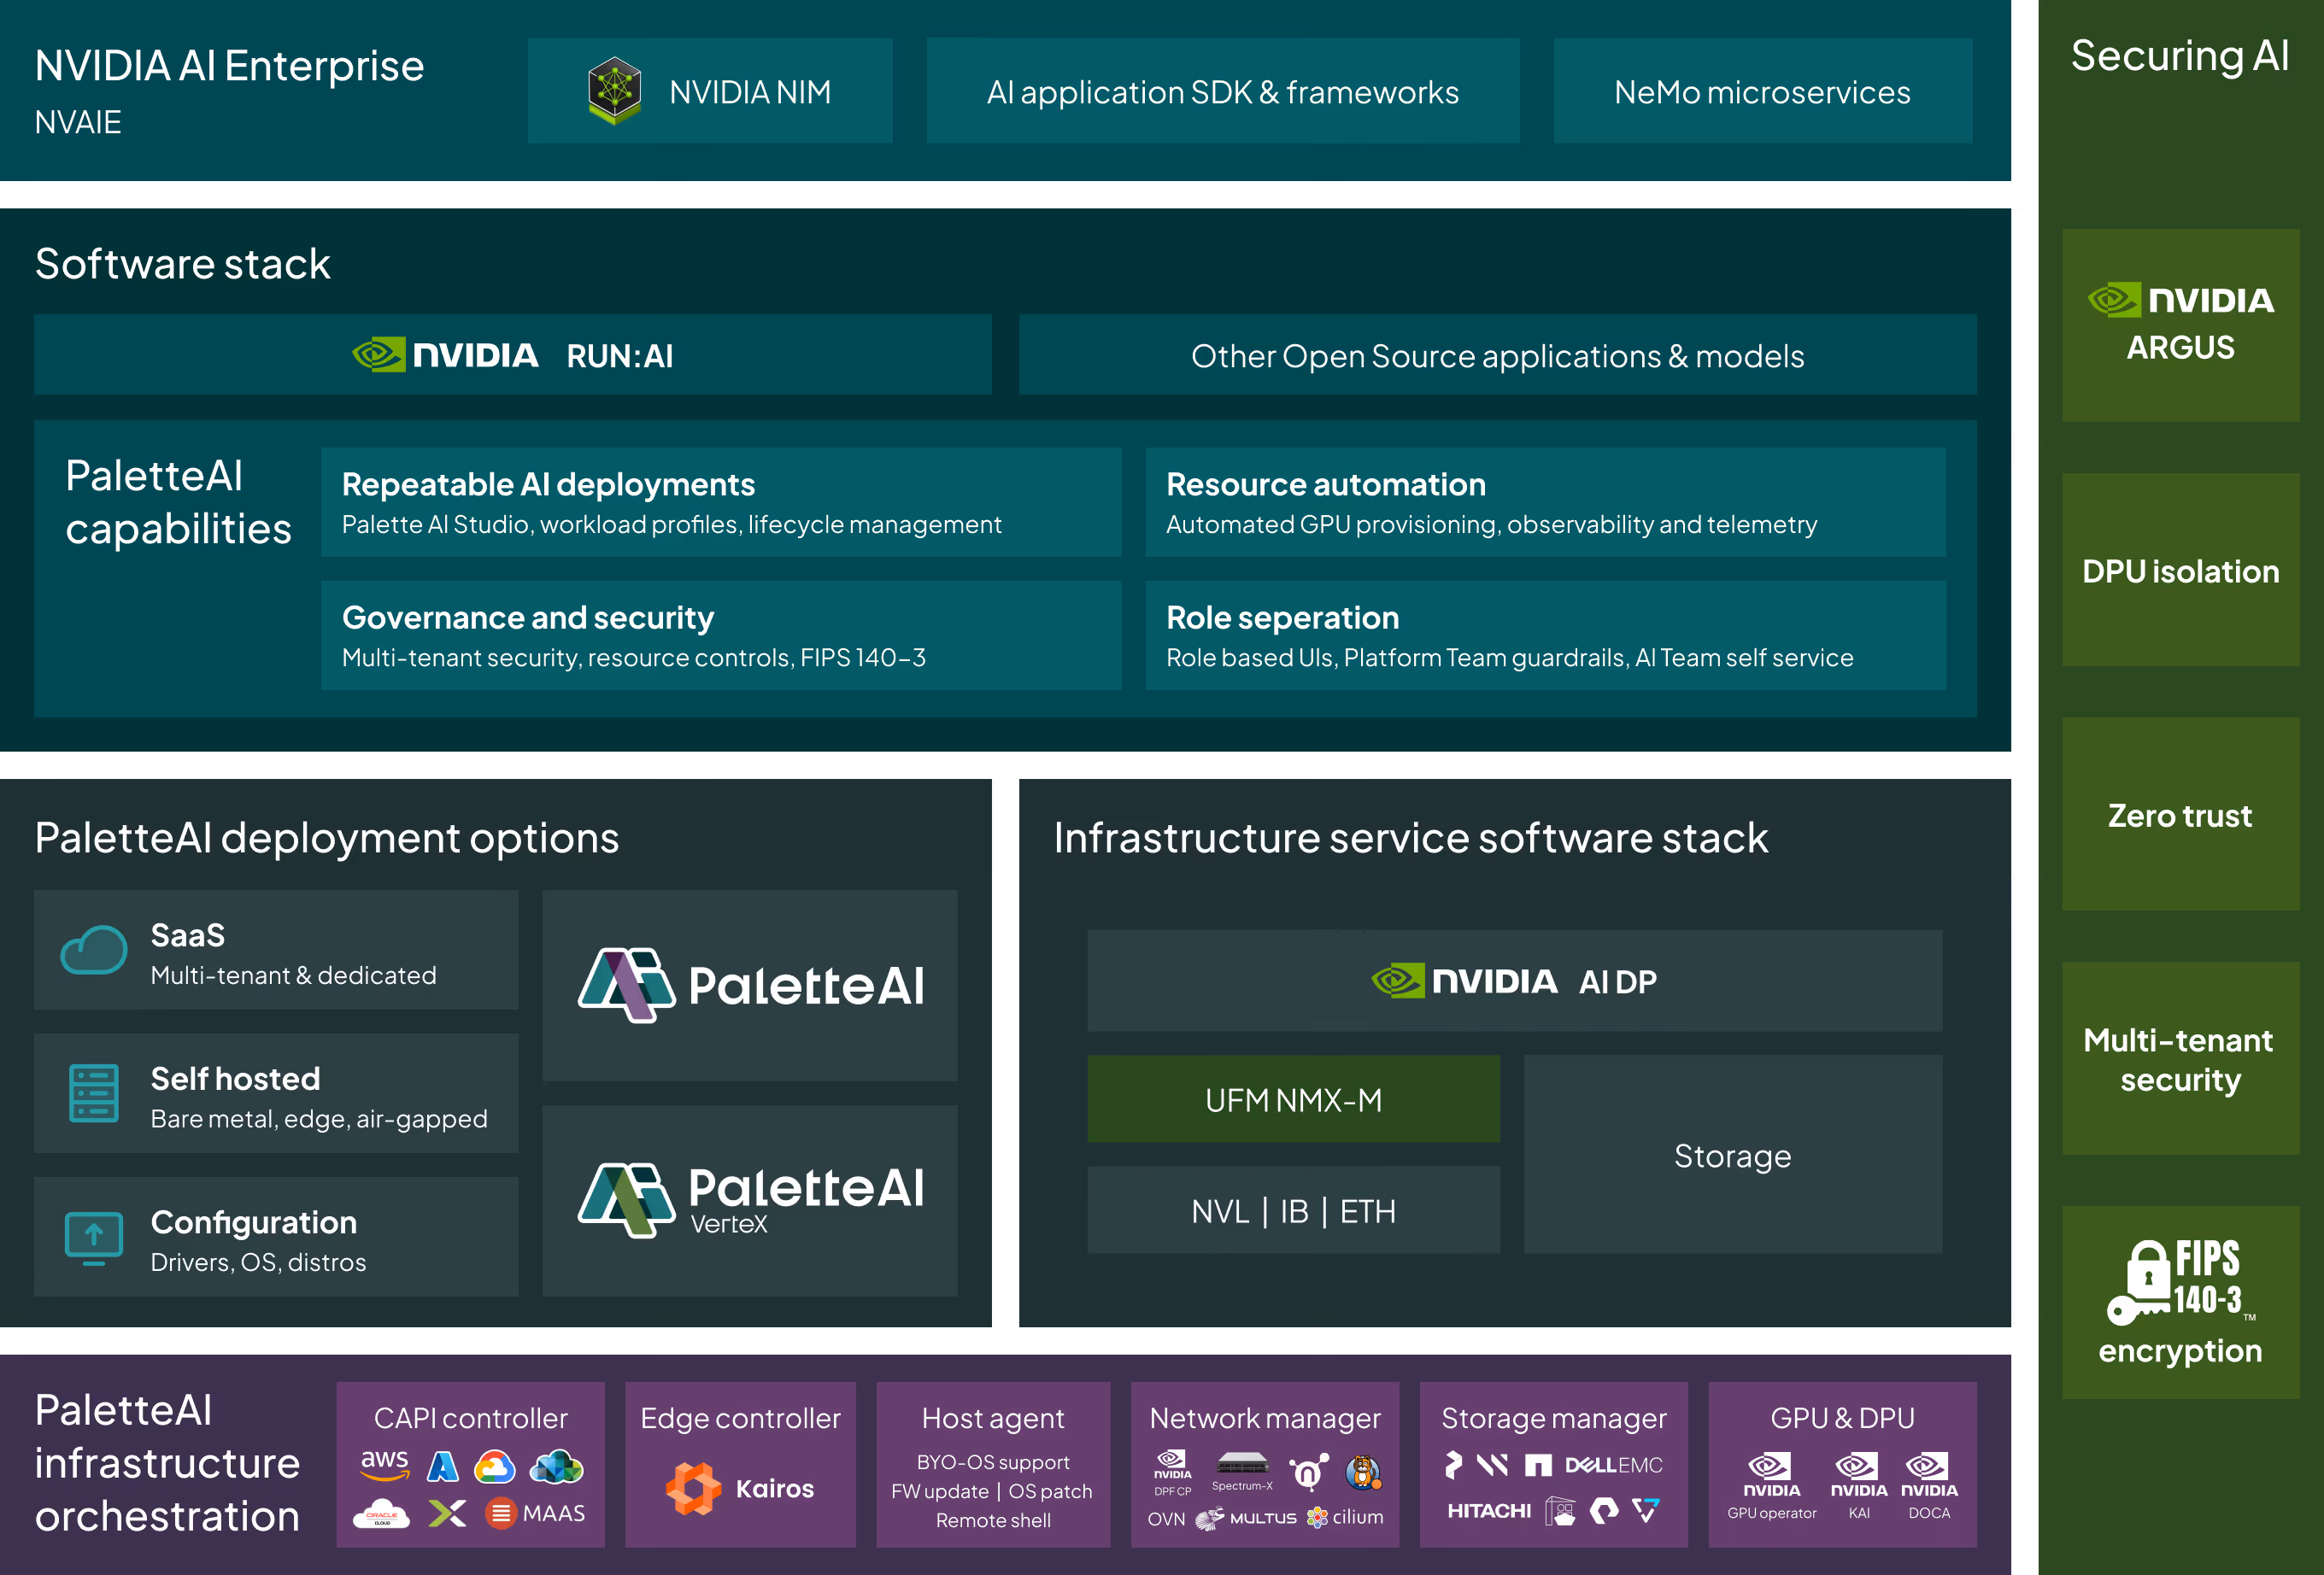Screen dimensions: 2324x1575
Task: Click the Self hosted server icon
Action: click(x=94, y=1092)
